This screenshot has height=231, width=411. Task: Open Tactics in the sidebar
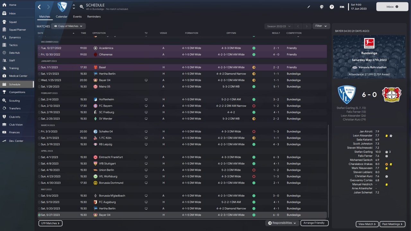pos(13,45)
